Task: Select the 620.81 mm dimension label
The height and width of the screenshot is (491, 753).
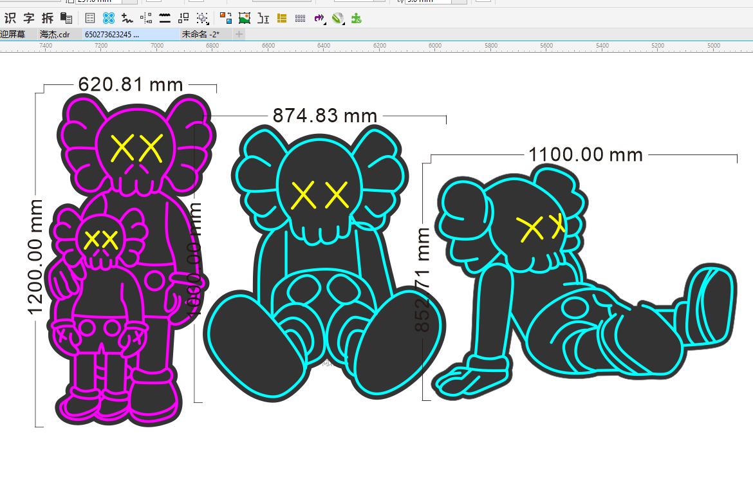Action: (131, 84)
